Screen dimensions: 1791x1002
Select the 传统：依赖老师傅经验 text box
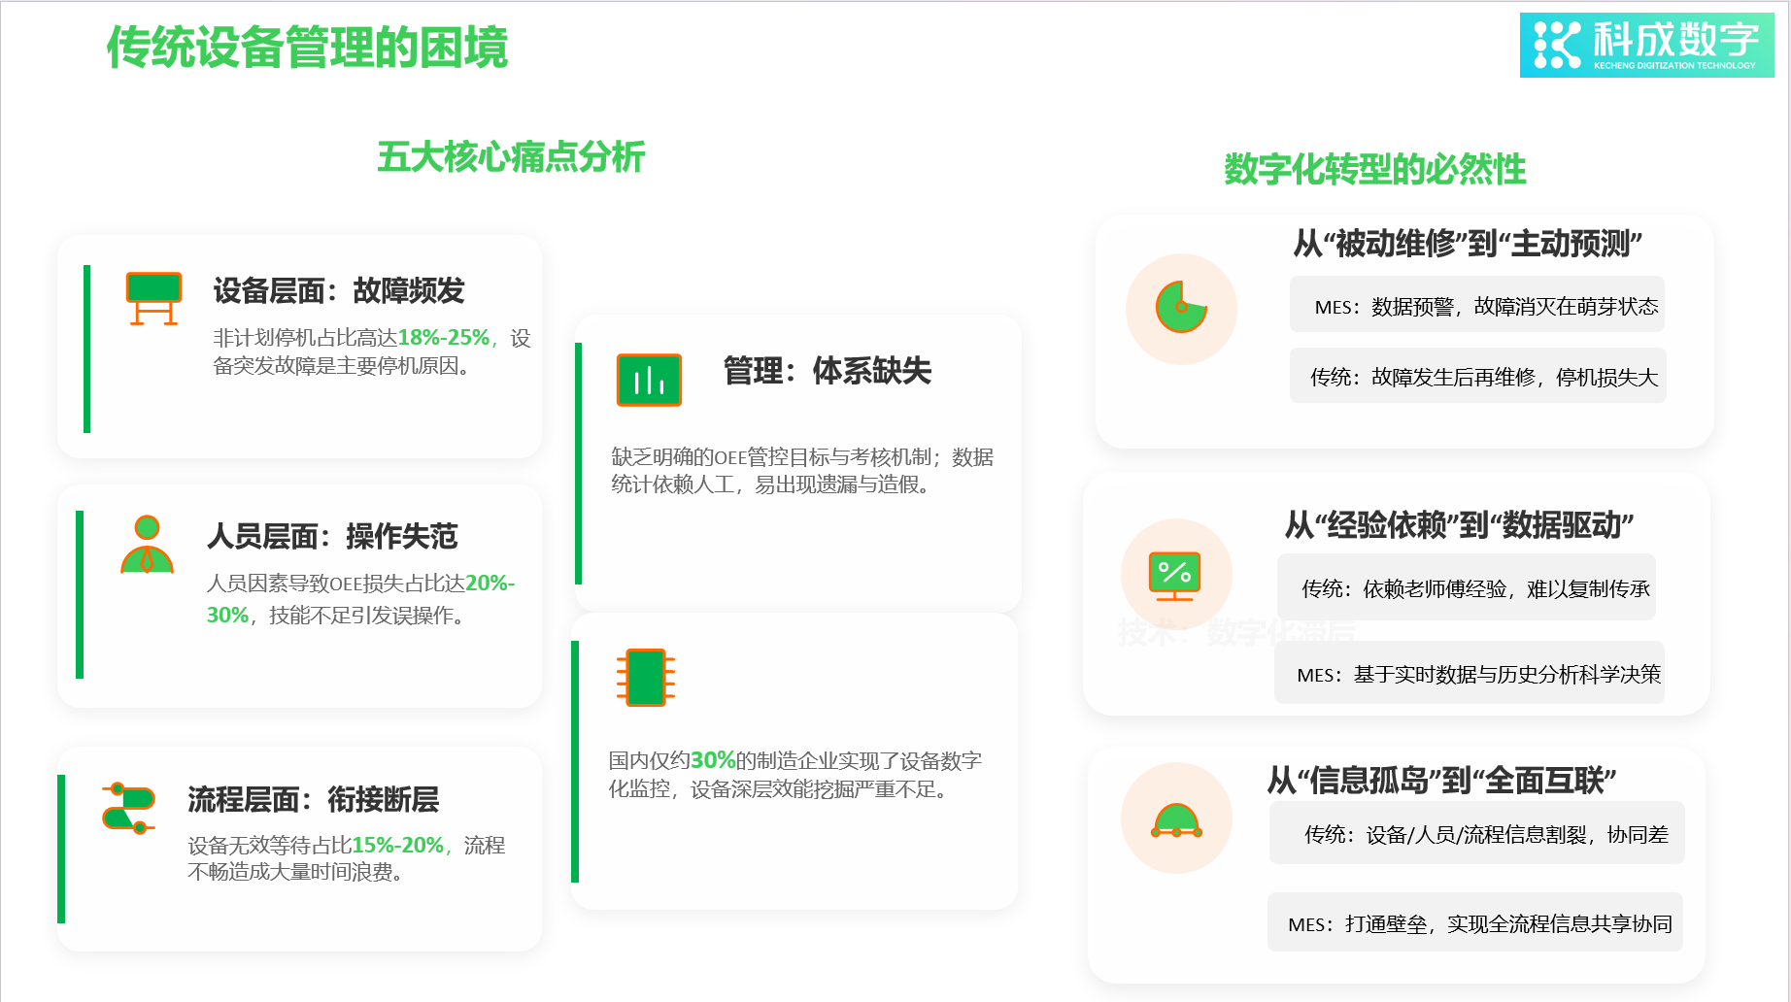point(1467,587)
